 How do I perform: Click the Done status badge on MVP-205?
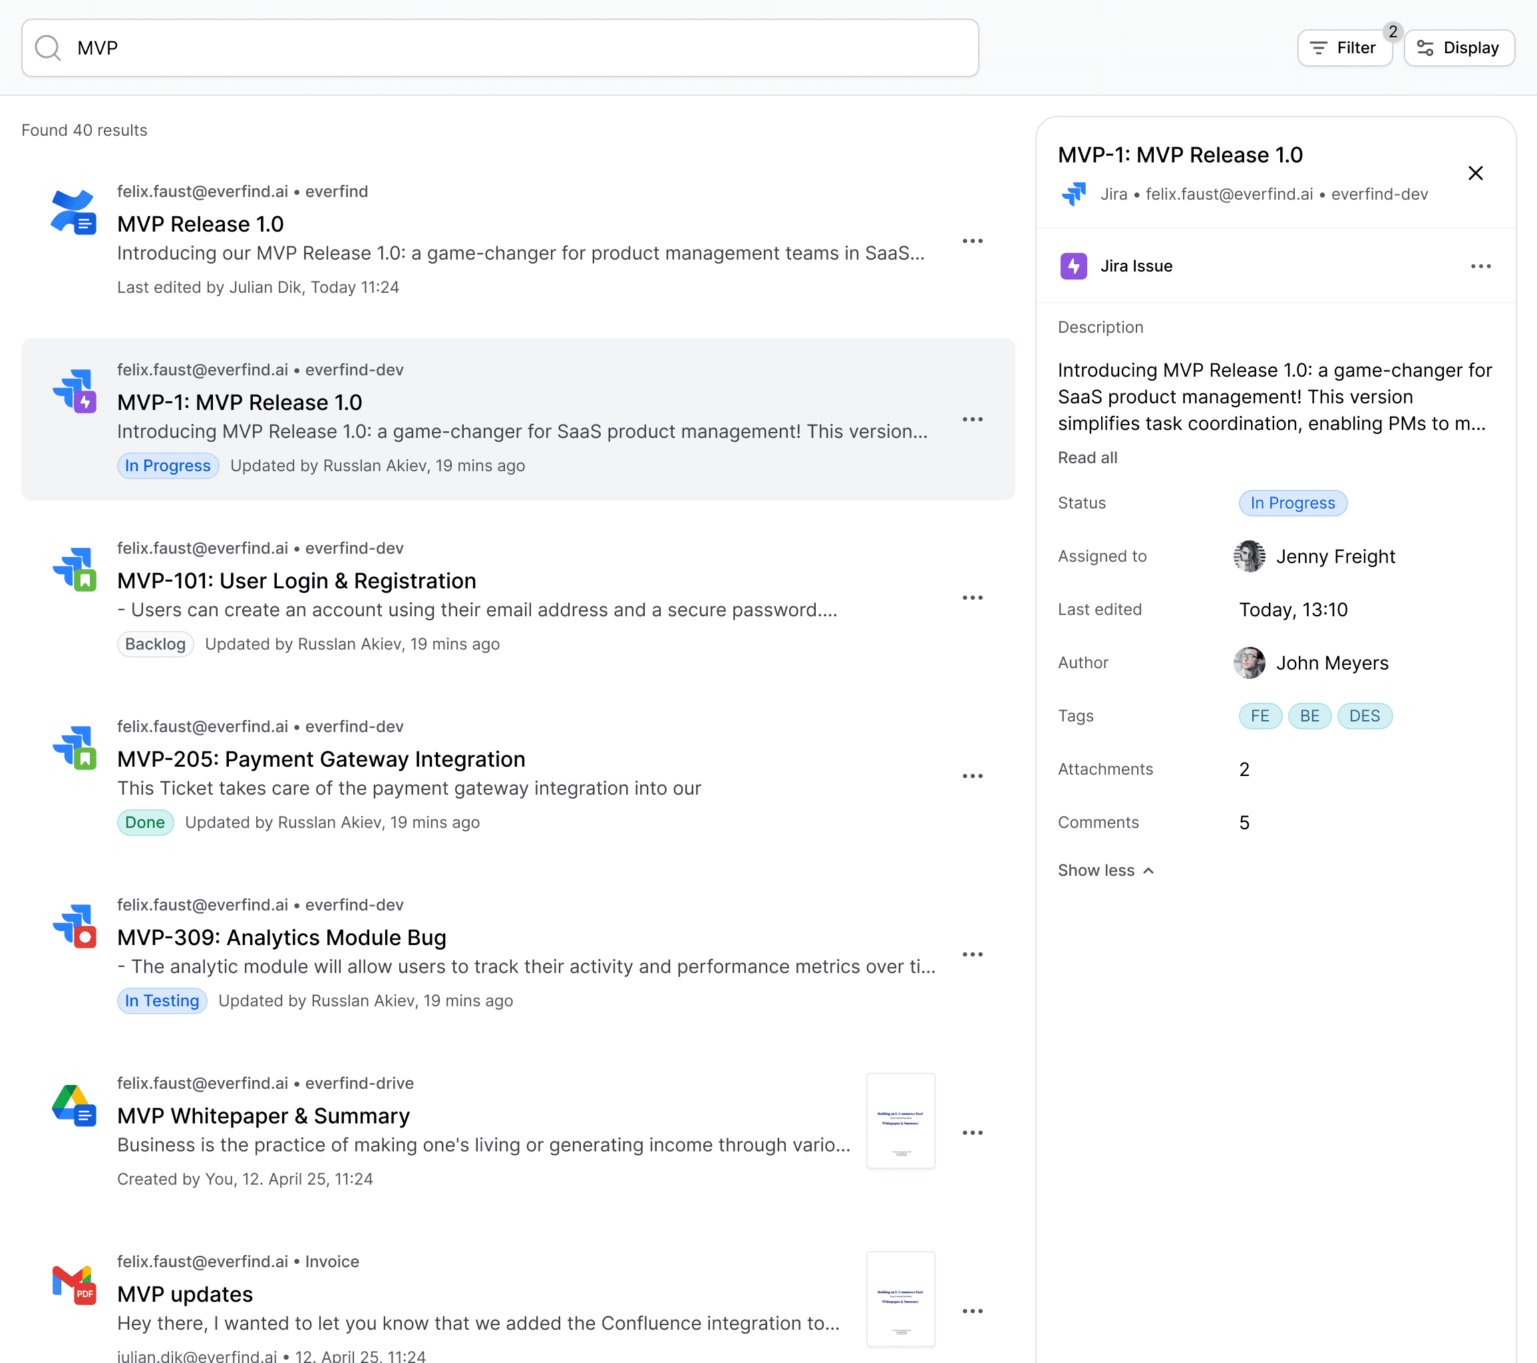(x=145, y=822)
